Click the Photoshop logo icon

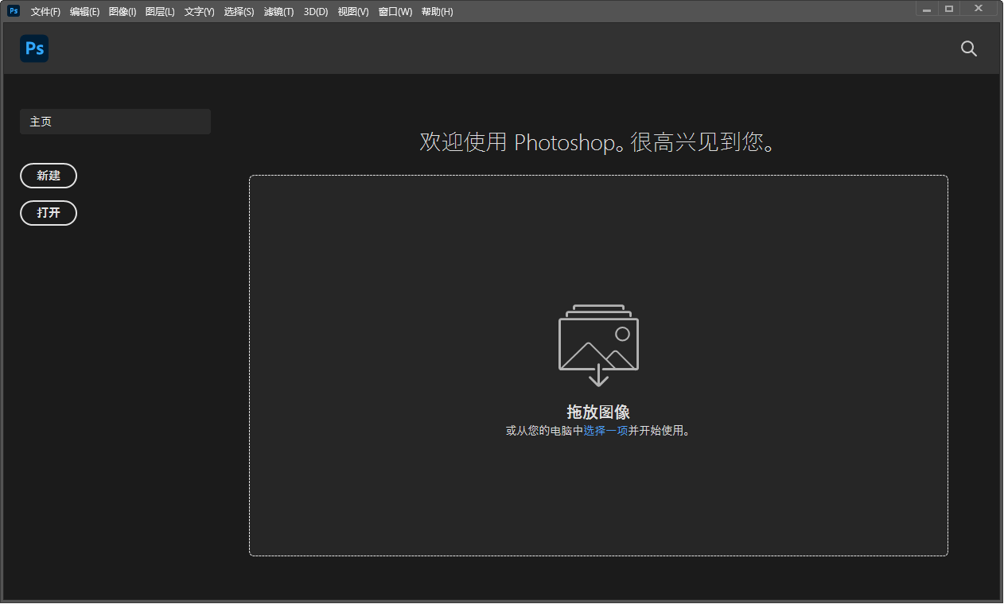tap(33, 48)
